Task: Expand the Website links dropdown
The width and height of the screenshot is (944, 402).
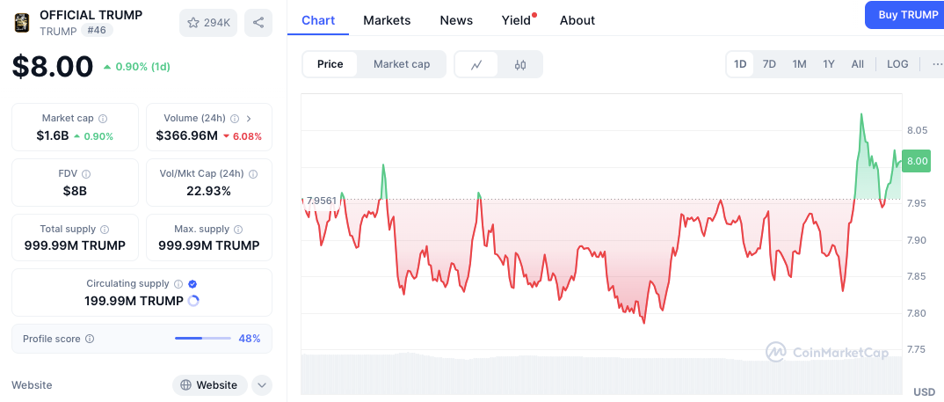Action: click(x=262, y=385)
